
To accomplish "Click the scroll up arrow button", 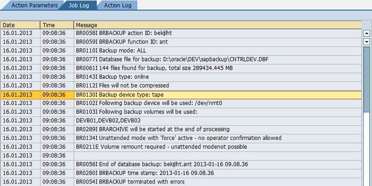I will click(x=366, y=33).
